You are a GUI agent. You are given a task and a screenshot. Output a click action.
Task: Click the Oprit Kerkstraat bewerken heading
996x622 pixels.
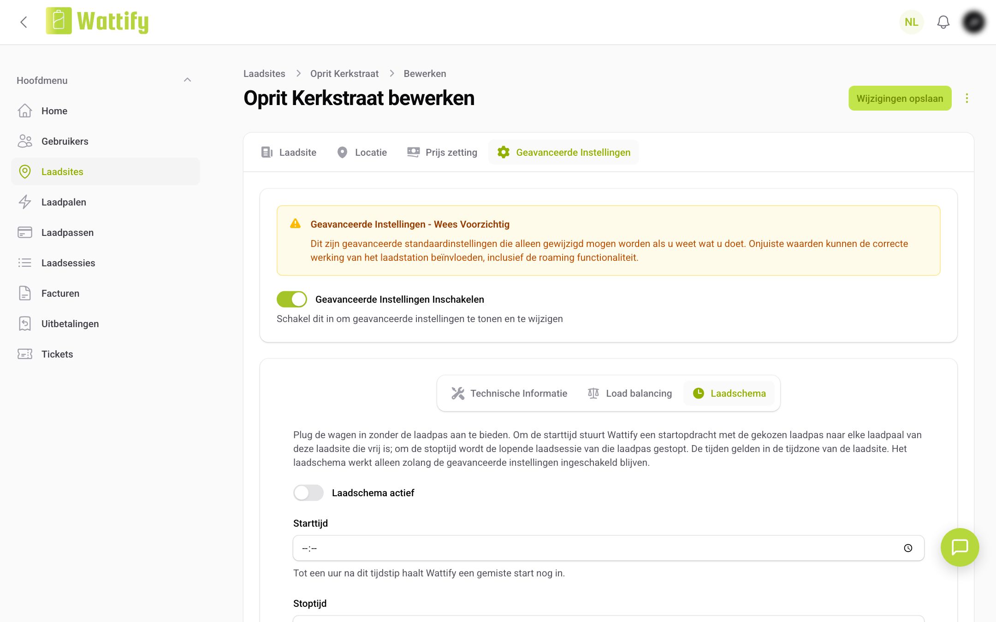(359, 98)
